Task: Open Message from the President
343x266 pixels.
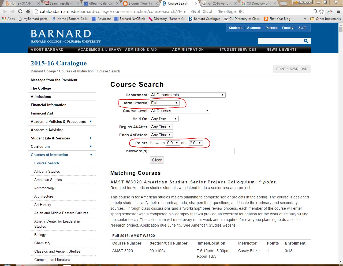Action: [x=54, y=80]
